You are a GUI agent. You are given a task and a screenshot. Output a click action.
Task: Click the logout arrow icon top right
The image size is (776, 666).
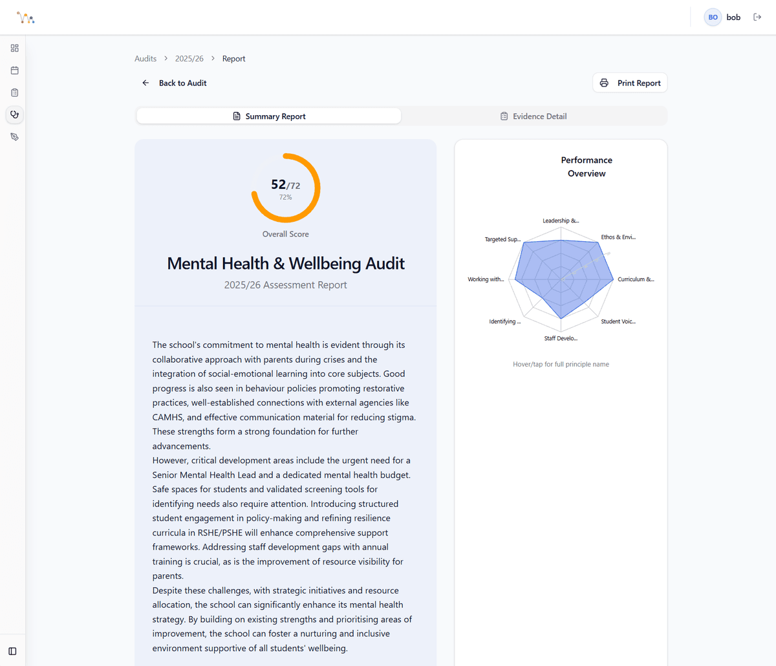coord(757,17)
